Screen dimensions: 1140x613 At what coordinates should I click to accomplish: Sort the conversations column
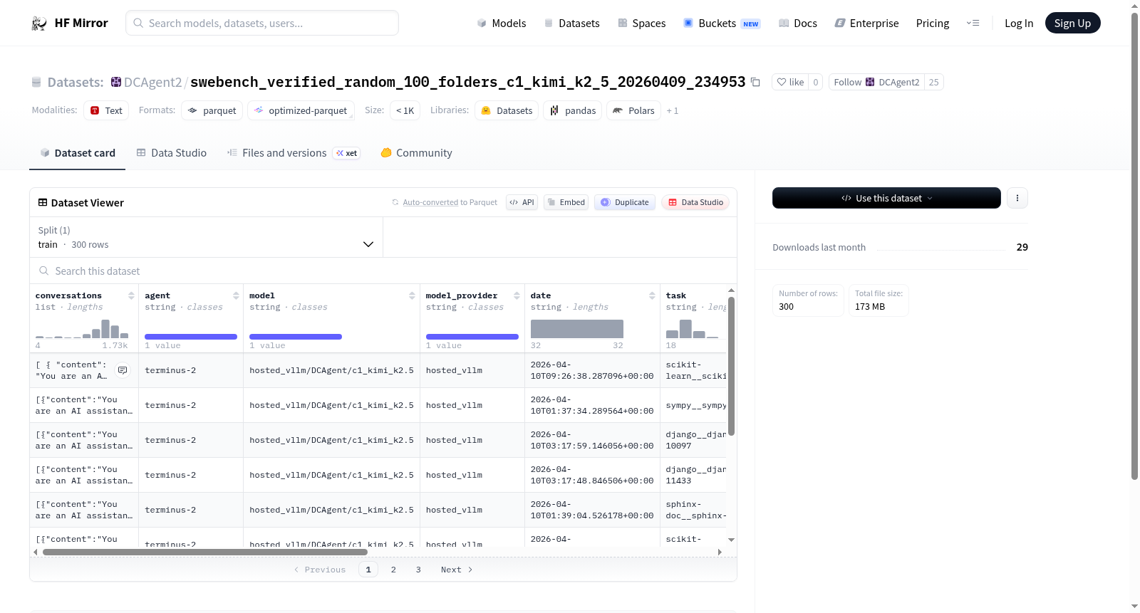(x=131, y=295)
